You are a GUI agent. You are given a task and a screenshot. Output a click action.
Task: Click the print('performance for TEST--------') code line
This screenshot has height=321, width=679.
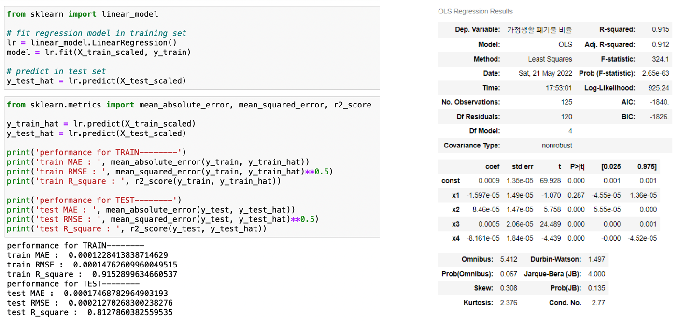click(94, 200)
